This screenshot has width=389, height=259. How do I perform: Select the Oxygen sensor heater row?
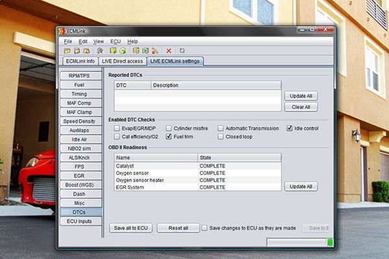[198, 180]
